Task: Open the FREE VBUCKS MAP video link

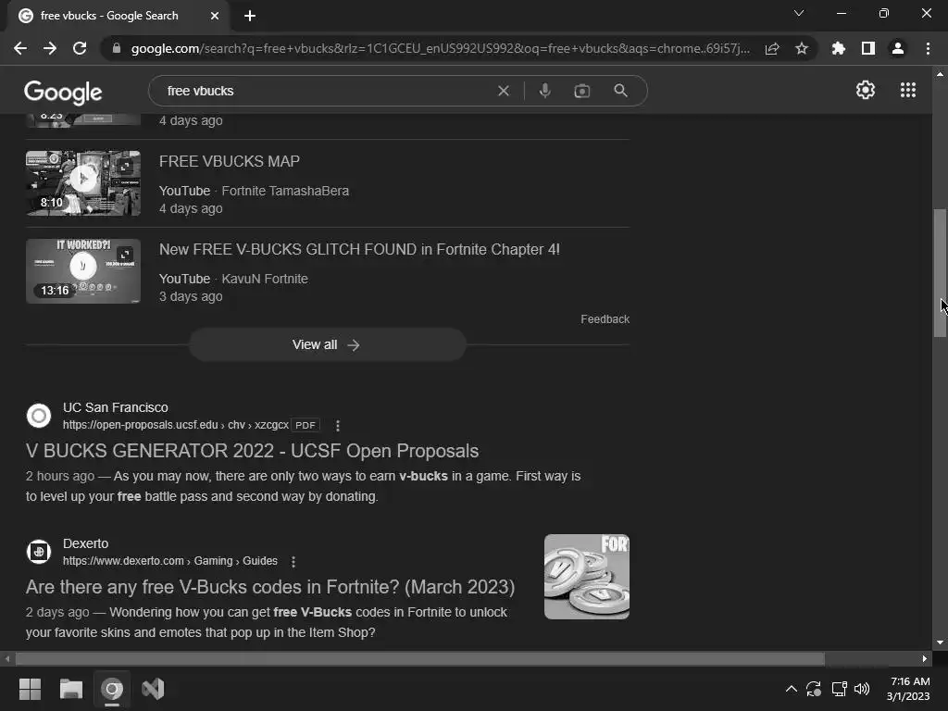Action: 230,161
